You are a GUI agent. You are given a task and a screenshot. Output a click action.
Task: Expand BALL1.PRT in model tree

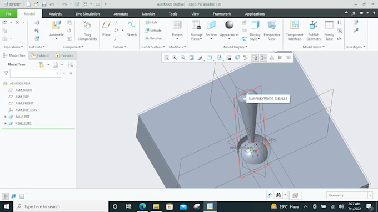click(6, 117)
